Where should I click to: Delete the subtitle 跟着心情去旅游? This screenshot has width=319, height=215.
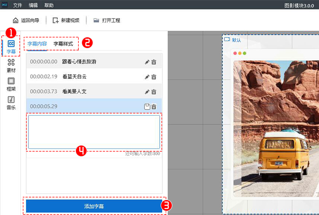[154, 62]
